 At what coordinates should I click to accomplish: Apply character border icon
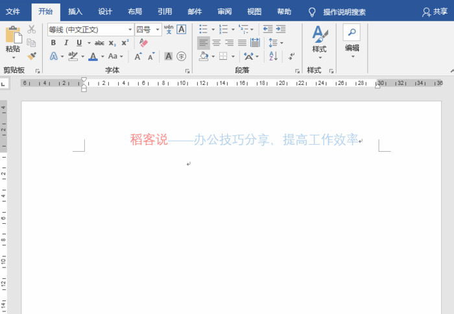point(182,29)
